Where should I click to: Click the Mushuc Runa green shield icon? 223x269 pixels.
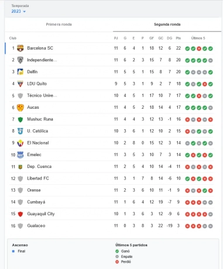coord(20,119)
